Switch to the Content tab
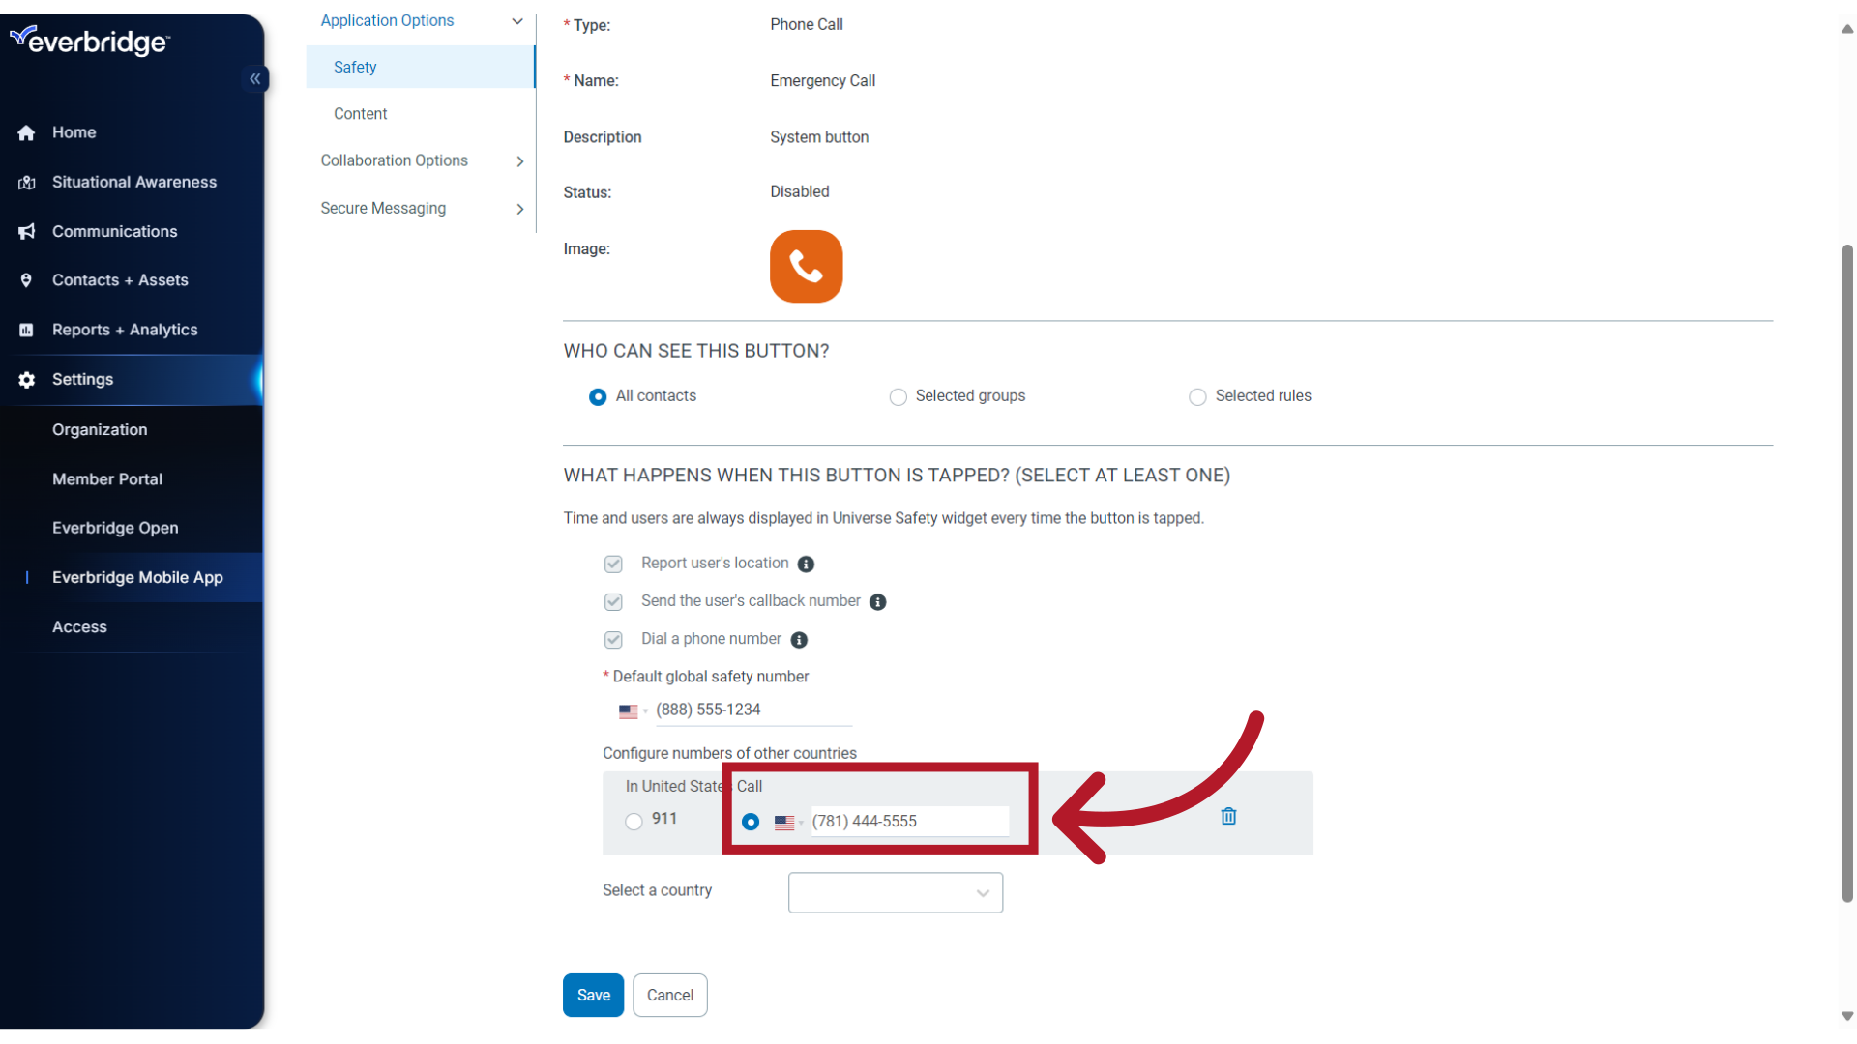 (x=360, y=113)
